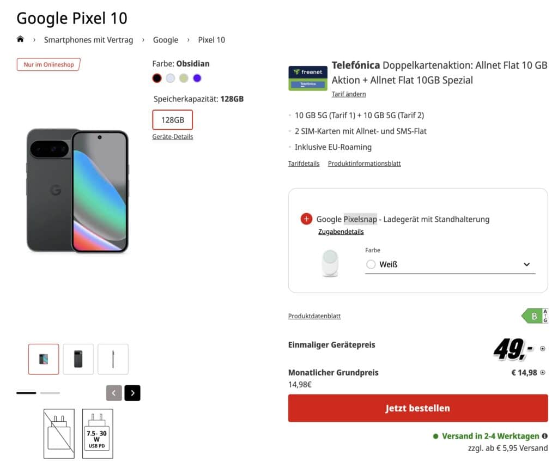Go to previous product image arrow

tap(114, 393)
